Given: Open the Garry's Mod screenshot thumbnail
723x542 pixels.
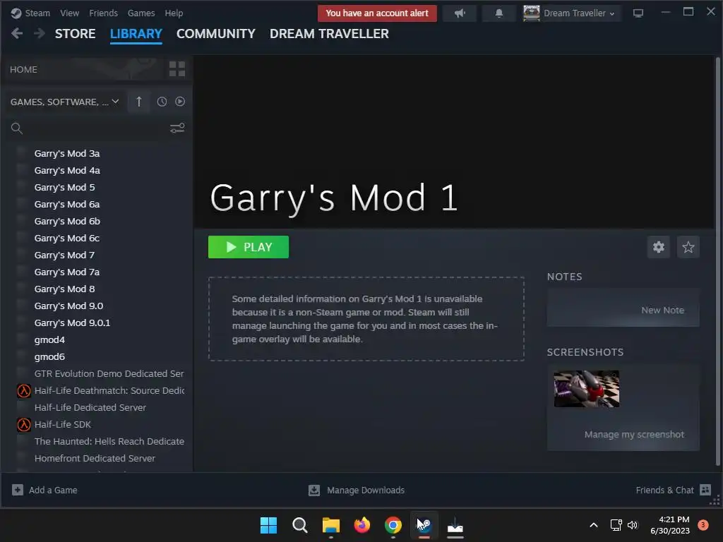Looking at the screenshot, I should [587, 389].
